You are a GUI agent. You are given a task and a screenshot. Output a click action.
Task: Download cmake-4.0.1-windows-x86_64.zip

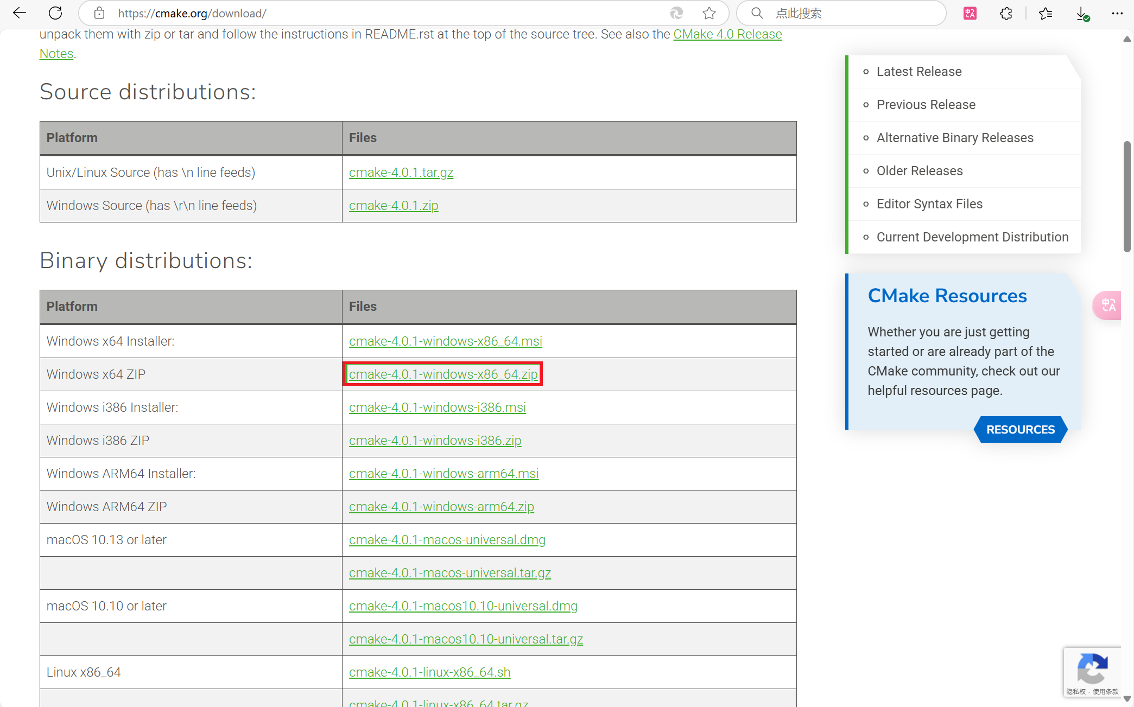pos(443,374)
